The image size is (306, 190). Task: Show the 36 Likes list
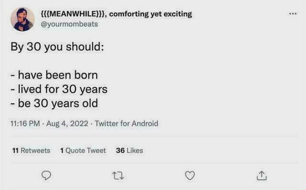click(129, 150)
